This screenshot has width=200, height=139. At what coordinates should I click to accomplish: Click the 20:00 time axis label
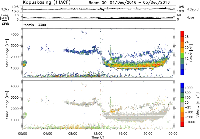click(x=148, y=134)
